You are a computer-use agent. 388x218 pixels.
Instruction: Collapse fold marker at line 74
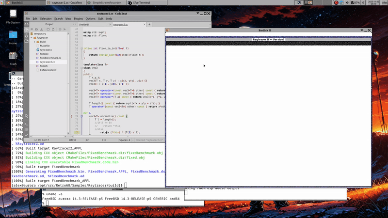point(81,116)
